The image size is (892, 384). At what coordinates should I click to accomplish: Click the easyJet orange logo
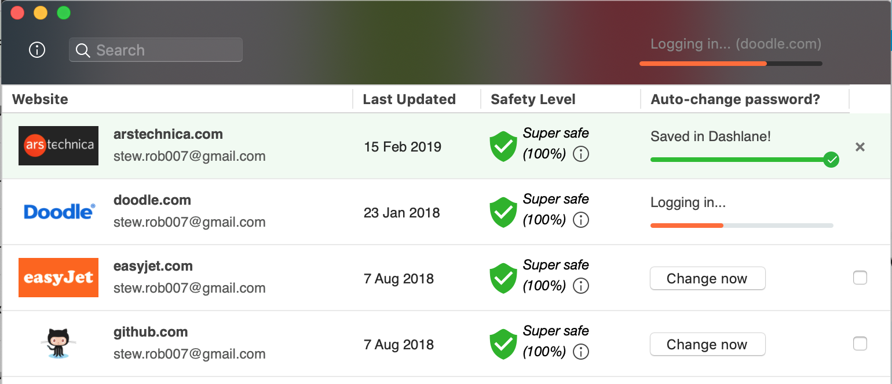[59, 278]
